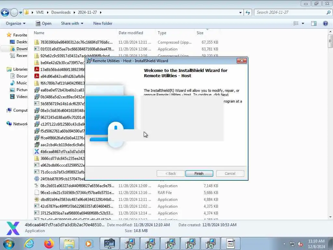Open Windows Media Player from taskbar
The image size is (333, 250).
pyautogui.click(x=89, y=243)
